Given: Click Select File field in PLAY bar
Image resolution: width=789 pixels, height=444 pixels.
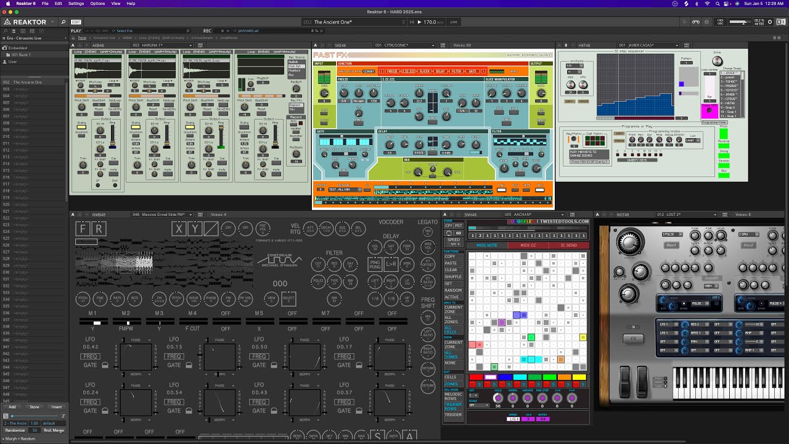Looking at the screenshot, I should tap(124, 30).
